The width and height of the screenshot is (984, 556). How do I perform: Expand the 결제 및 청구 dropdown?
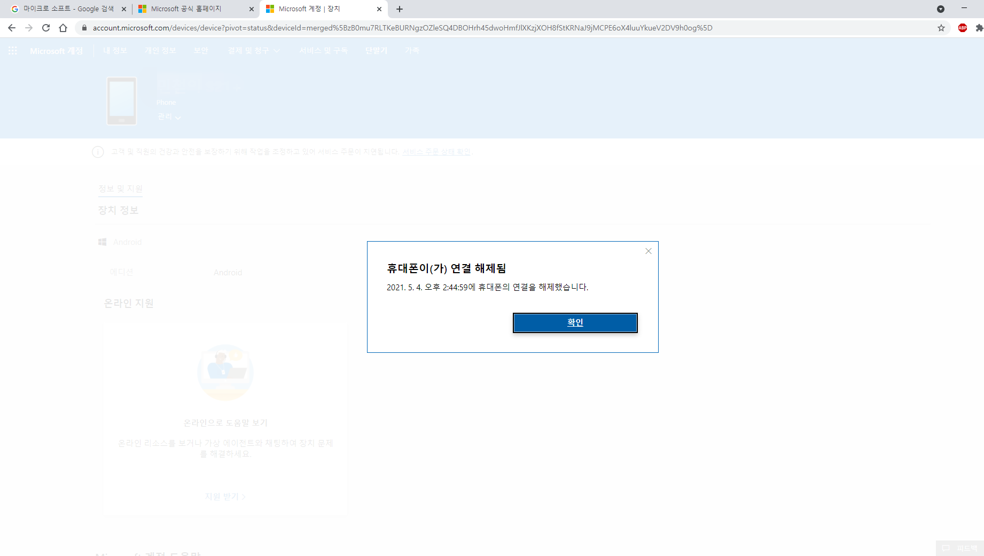click(x=254, y=50)
